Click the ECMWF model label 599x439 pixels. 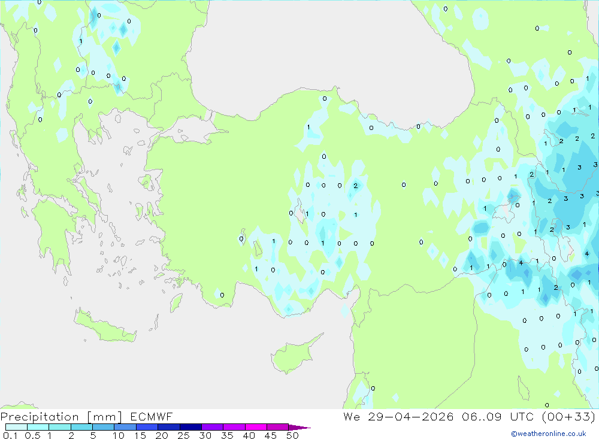[152, 417]
